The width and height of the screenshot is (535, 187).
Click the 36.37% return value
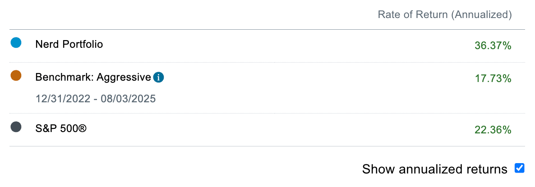(x=493, y=46)
